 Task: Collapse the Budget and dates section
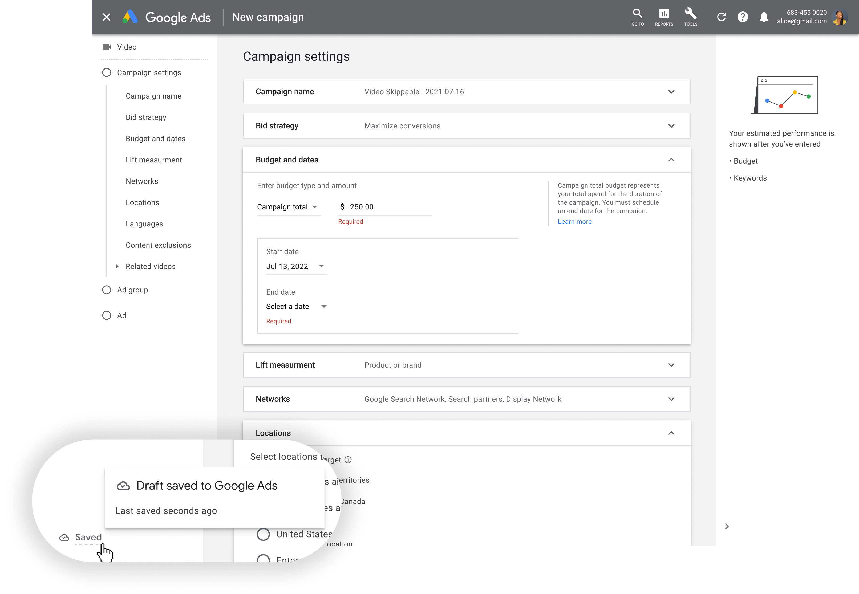(671, 160)
